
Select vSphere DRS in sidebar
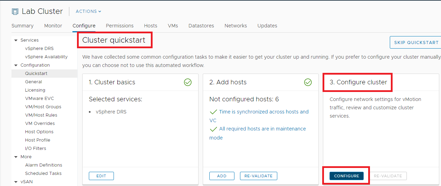coord(39,49)
